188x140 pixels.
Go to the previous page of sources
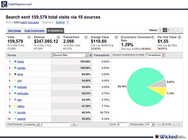click(174, 124)
